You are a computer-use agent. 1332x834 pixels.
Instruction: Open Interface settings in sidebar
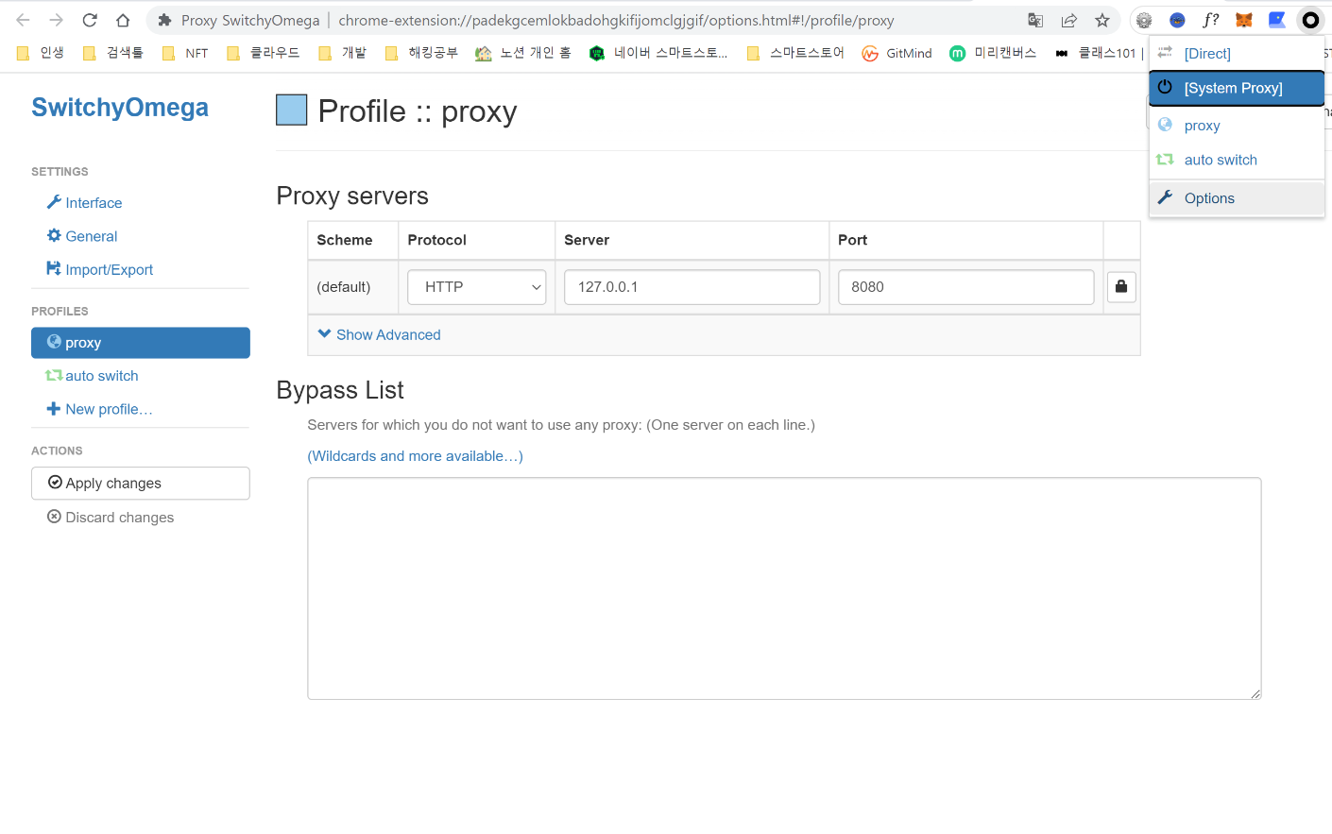(x=84, y=203)
